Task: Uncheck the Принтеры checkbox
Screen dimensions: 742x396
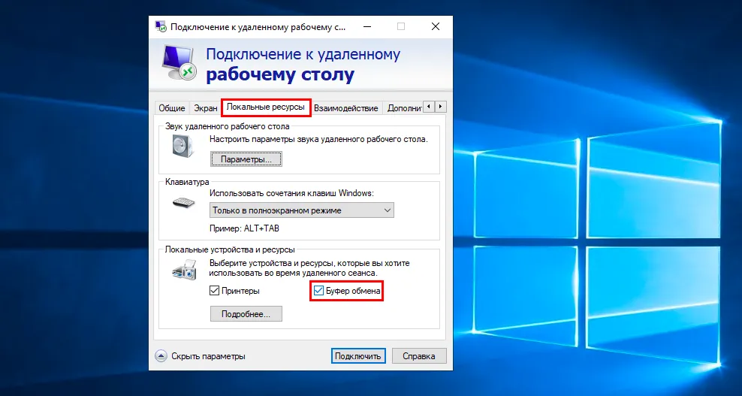Action: pyautogui.click(x=213, y=291)
